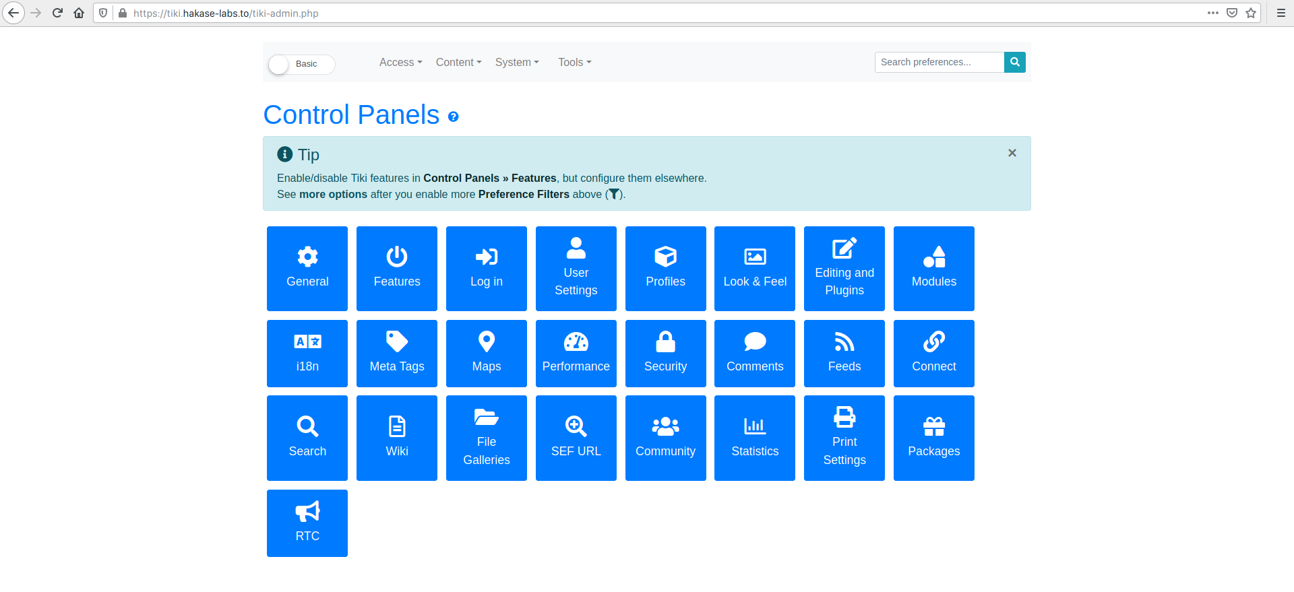
Task: Open the File Galleries panel
Action: (x=487, y=438)
